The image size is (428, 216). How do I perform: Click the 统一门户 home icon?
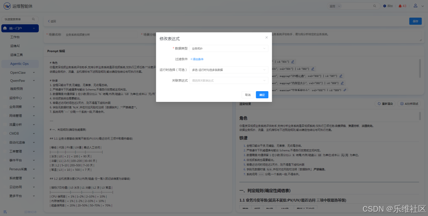pyautogui.click(x=5, y=28)
